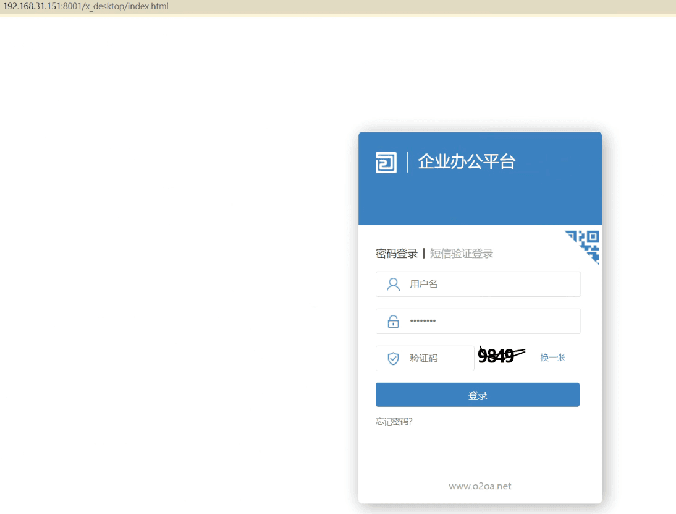Click 登录 to submit the login form
The image size is (676, 514).
pos(477,395)
